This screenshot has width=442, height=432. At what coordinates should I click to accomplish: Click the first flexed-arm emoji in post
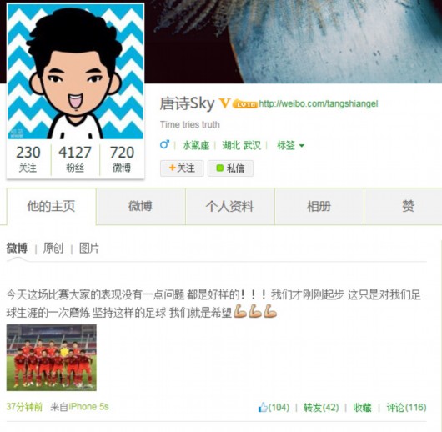(x=240, y=311)
